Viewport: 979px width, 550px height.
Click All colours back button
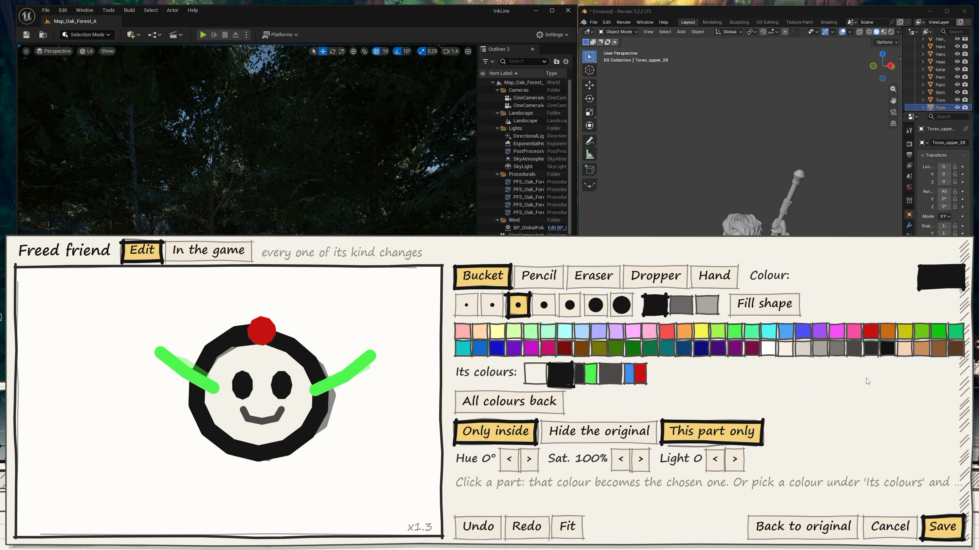pos(509,401)
